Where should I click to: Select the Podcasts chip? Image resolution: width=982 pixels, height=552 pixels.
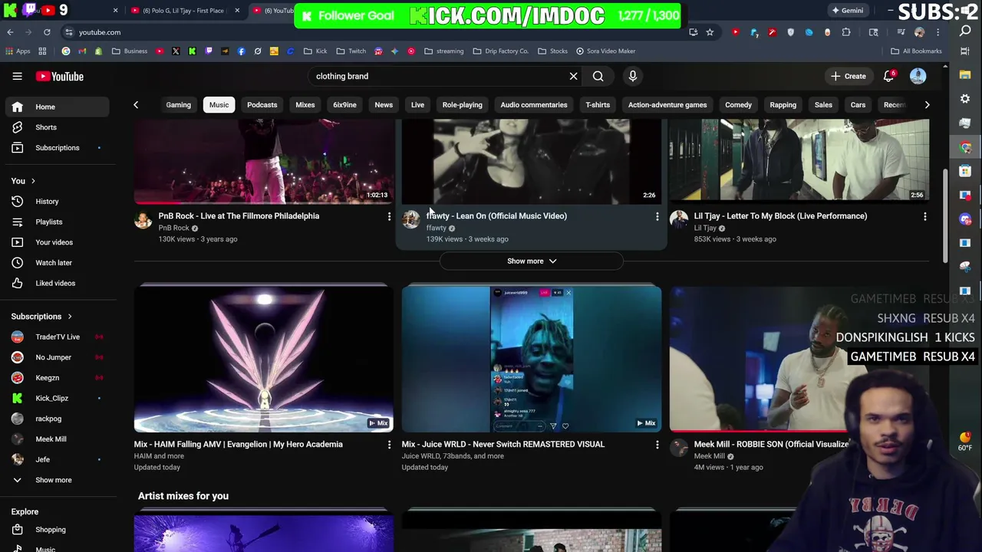tap(262, 105)
